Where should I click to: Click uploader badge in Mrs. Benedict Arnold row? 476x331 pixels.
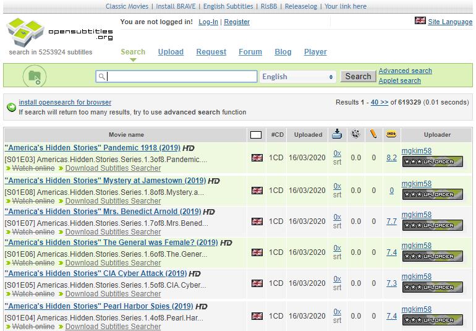pyautogui.click(x=433, y=226)
